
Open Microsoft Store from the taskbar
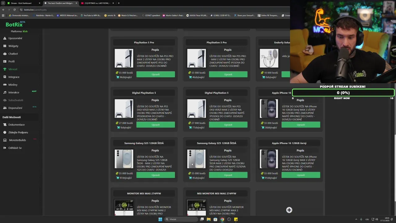(x=215, y=219)
